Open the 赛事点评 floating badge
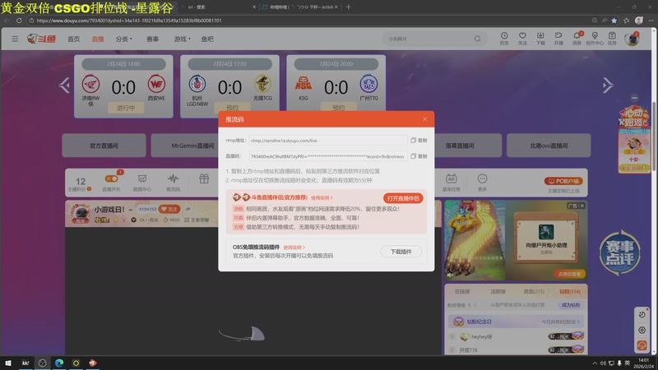Viewport: 658px width, 370px height. coord(619,252)
